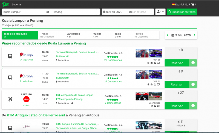This screenshot has width=219, height=133.
Task: Go to previous date arrow
Action: click(168, 35)
